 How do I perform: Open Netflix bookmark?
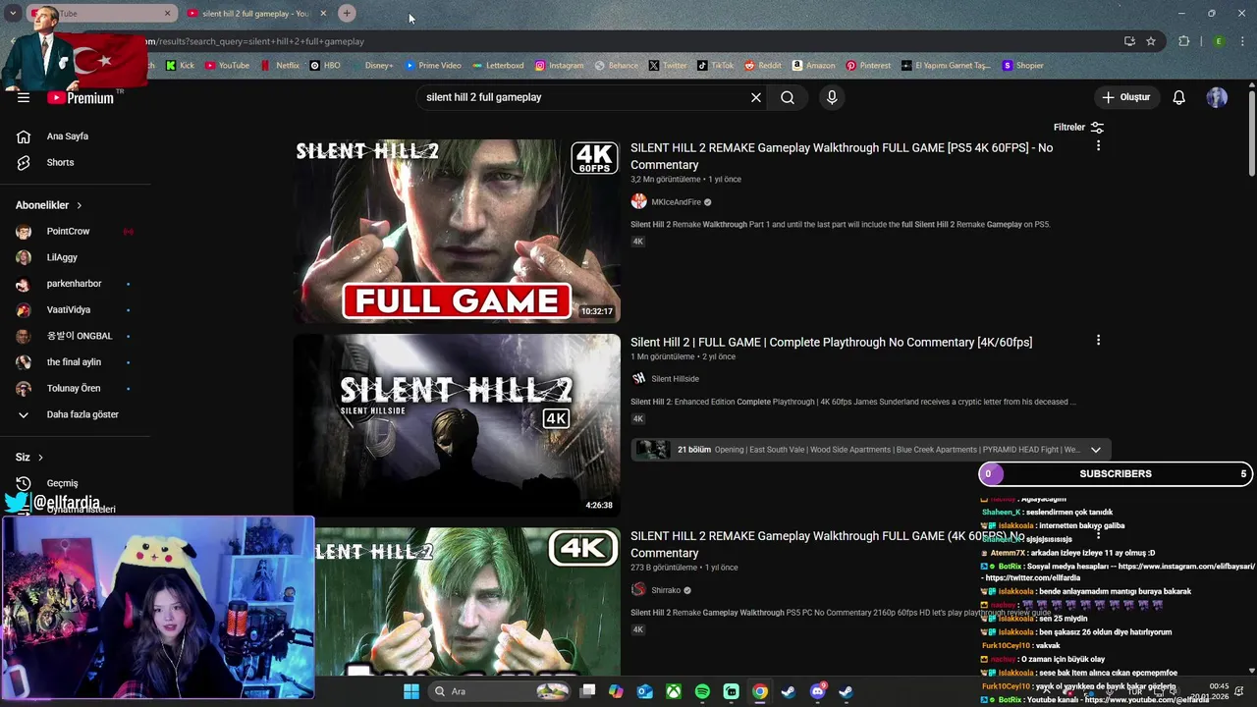[x=281, y=66]
